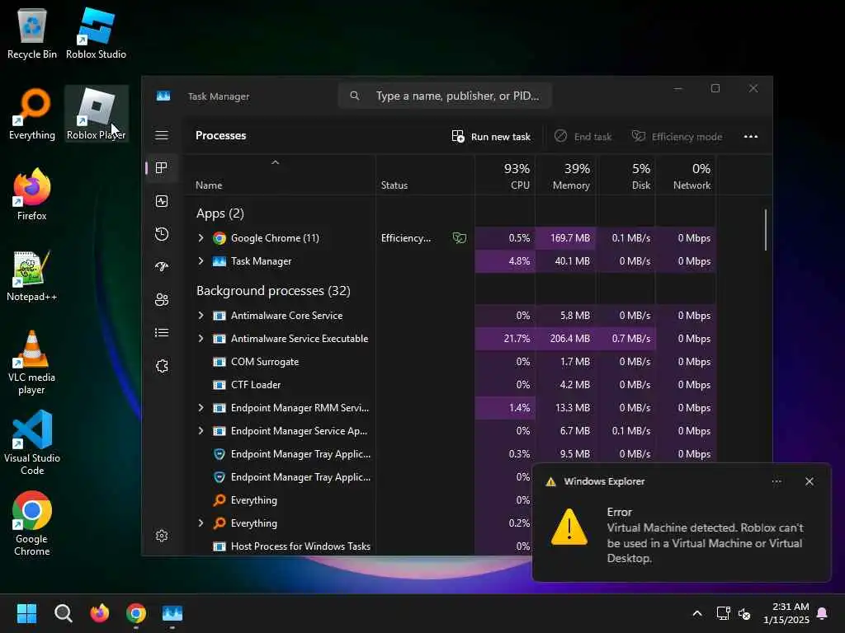Click Task Manager in the taskbar
845x633 pixels.
pos(172,613)
